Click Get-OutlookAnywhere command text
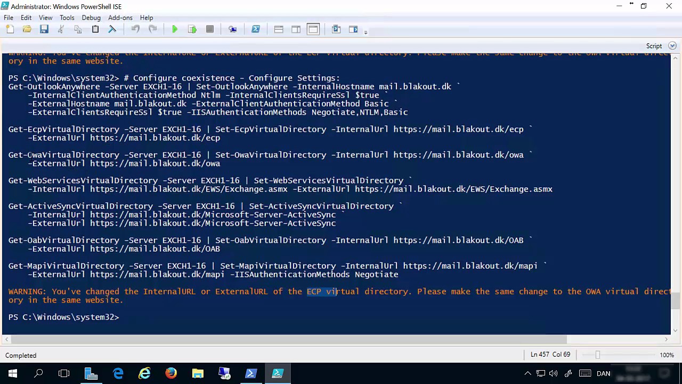 (54, 86)
